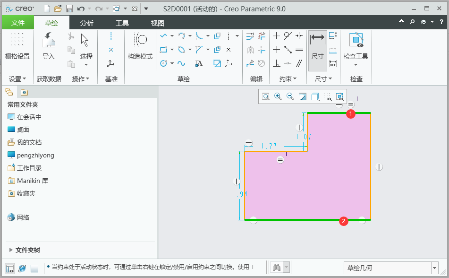Open the grid settings tool (栅格设置)
449x278 pixels.
pyautogui.click(x=17, y=46)
